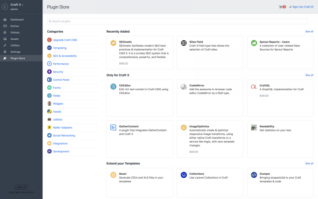This screenshot has width=318, height=199.
Task: Click the ImageOptimize plugin icon
Action: (184, 127)
